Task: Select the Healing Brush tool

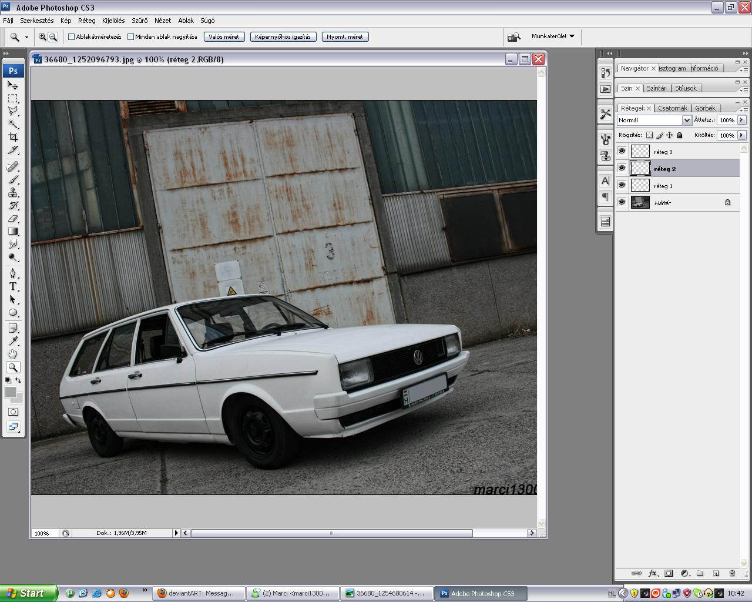Action: tap(13, 167)
